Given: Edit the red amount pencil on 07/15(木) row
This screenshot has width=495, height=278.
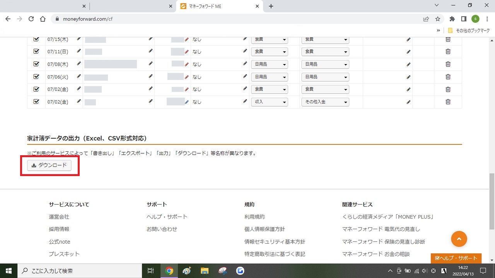Looking at the screenshot, I should (x=187, y=39).
